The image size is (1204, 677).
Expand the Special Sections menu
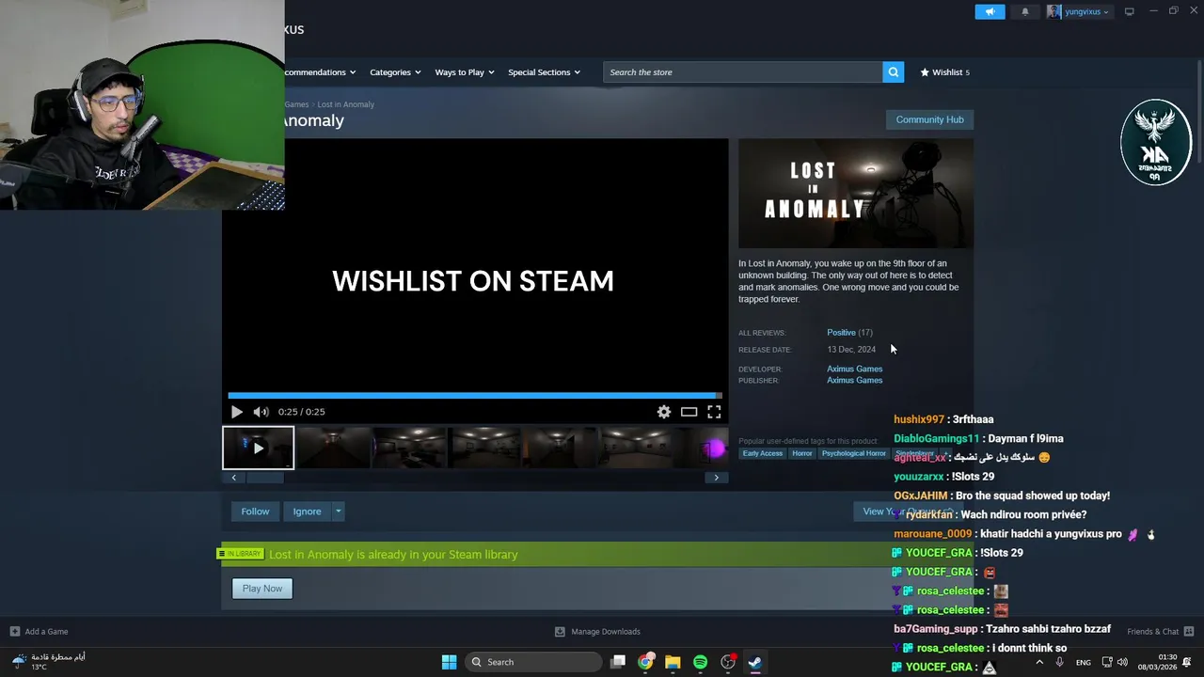click(x=544, y=72)
